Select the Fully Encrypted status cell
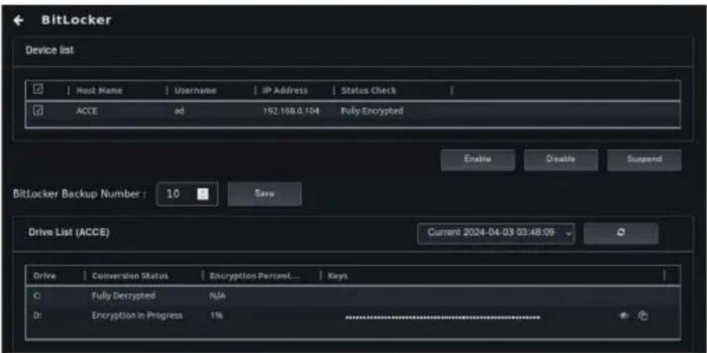This screenshot has height=353, width=707. click(x=372, y=111)
